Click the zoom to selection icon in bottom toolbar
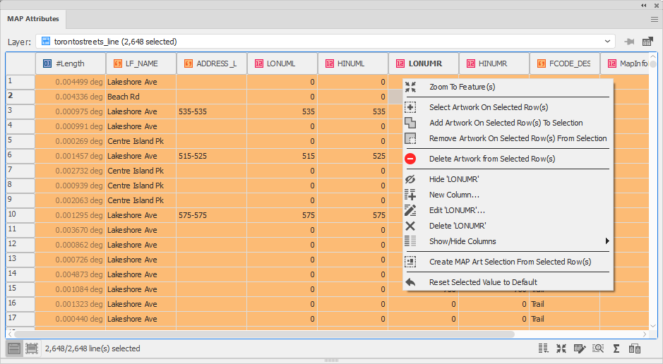Screen dimensions: 663x364 coord(561,348)
